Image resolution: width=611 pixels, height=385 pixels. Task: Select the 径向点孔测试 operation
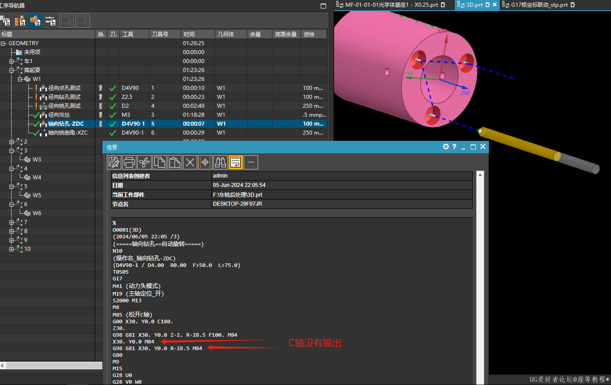pos(64,88)
